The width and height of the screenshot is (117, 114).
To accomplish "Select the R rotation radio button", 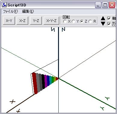I will coord(90,21).
